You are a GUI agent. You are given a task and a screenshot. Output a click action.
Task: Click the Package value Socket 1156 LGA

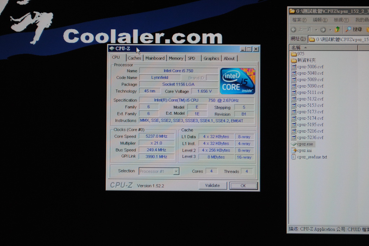(x=179, y=84)
